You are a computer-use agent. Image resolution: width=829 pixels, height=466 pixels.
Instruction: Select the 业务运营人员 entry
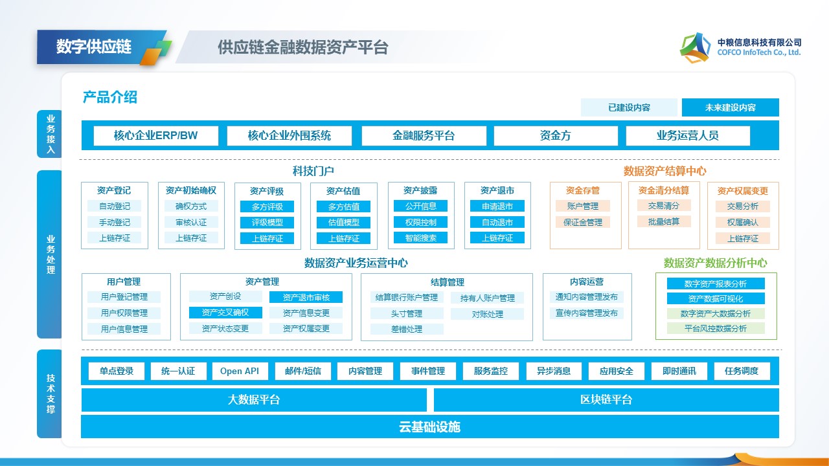pyautogui.click(x=687, y=136)
